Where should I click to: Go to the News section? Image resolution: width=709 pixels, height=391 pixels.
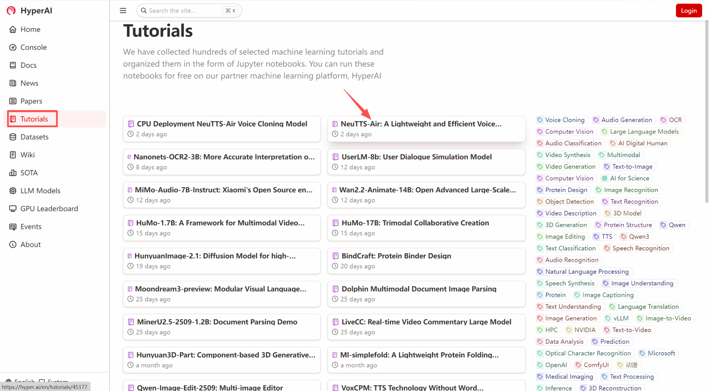point(29,83)
